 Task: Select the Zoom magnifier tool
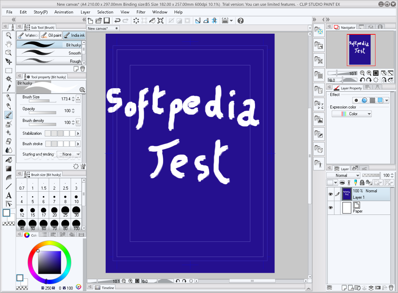(x=9, y=36)
